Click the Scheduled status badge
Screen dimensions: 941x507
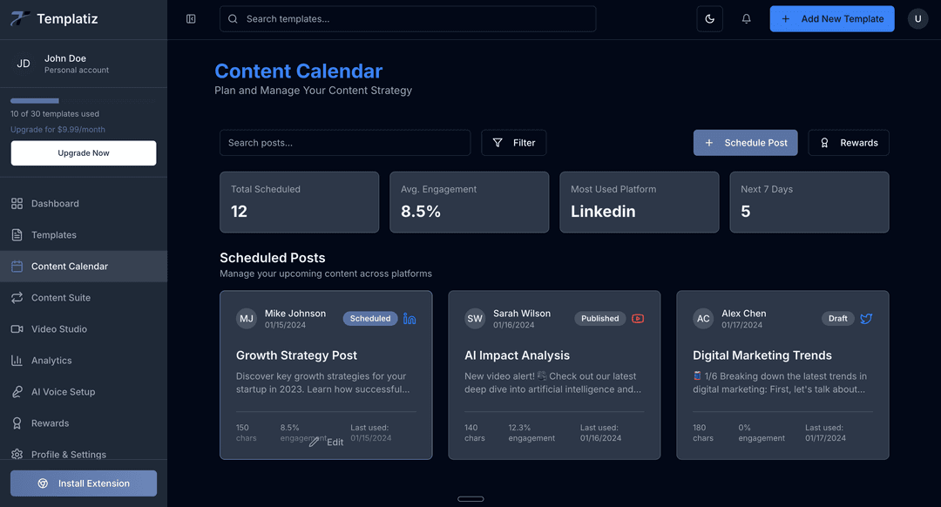[x=370, y=319]
